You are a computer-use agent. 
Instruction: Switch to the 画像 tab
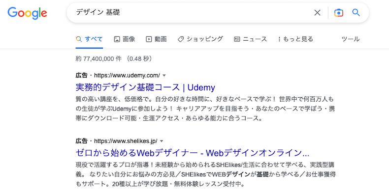pos(124,39)
